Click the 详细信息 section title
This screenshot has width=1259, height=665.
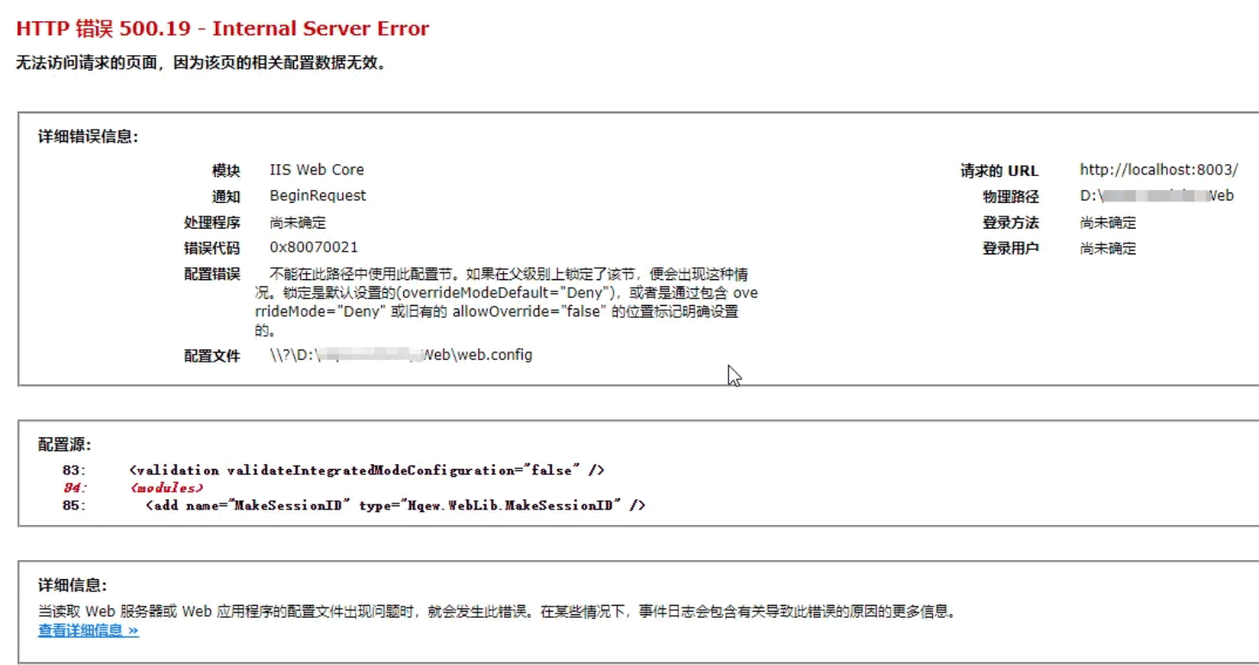click(72, 585)
